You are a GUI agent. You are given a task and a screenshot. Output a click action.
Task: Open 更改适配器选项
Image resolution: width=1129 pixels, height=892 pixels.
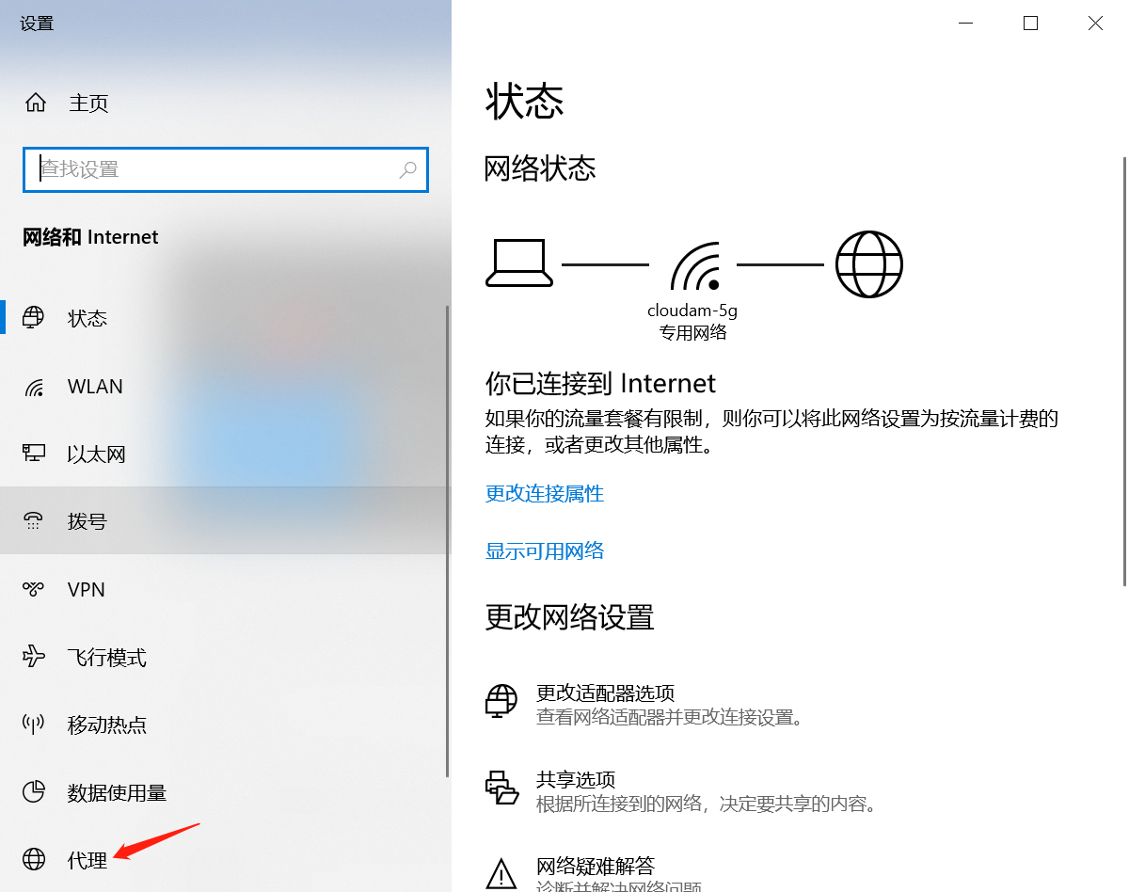click(605, 693)
